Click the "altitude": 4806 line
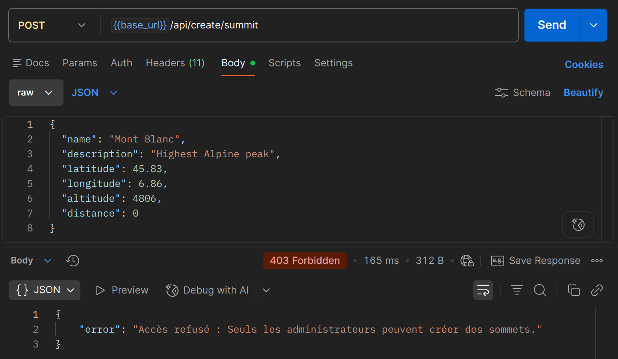 112,198
